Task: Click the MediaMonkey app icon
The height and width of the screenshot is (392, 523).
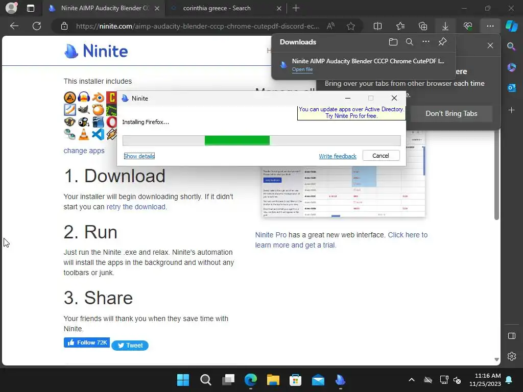Action: pyautogui.click(x=69, y=122)
